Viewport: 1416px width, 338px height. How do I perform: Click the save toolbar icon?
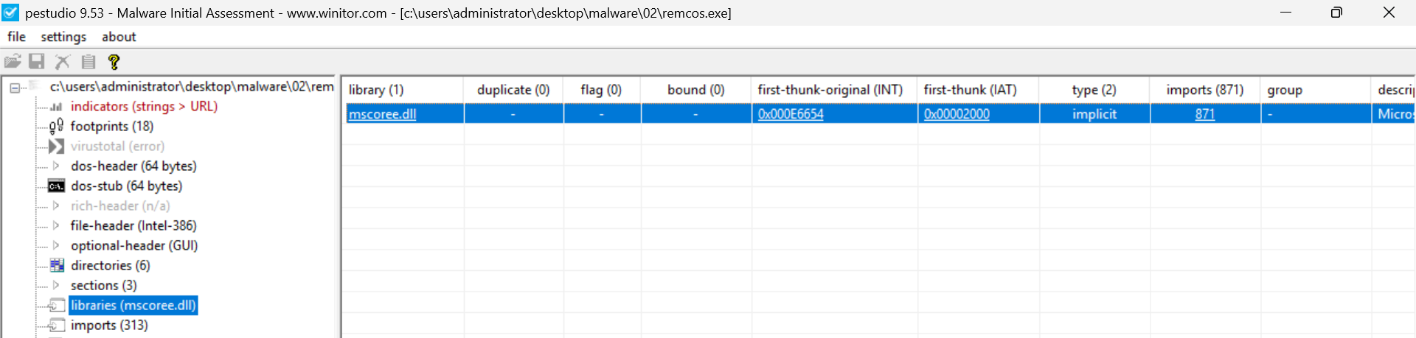pyautogui.click(x=37, y=62)
